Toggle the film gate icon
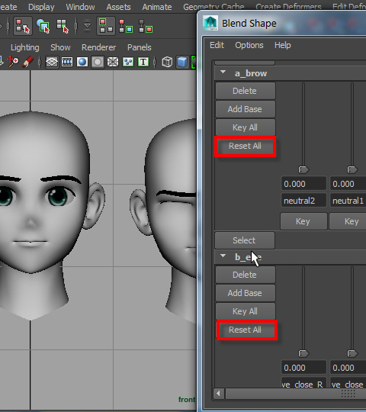The height and width of the screenshot is (412, 366). 67,62
